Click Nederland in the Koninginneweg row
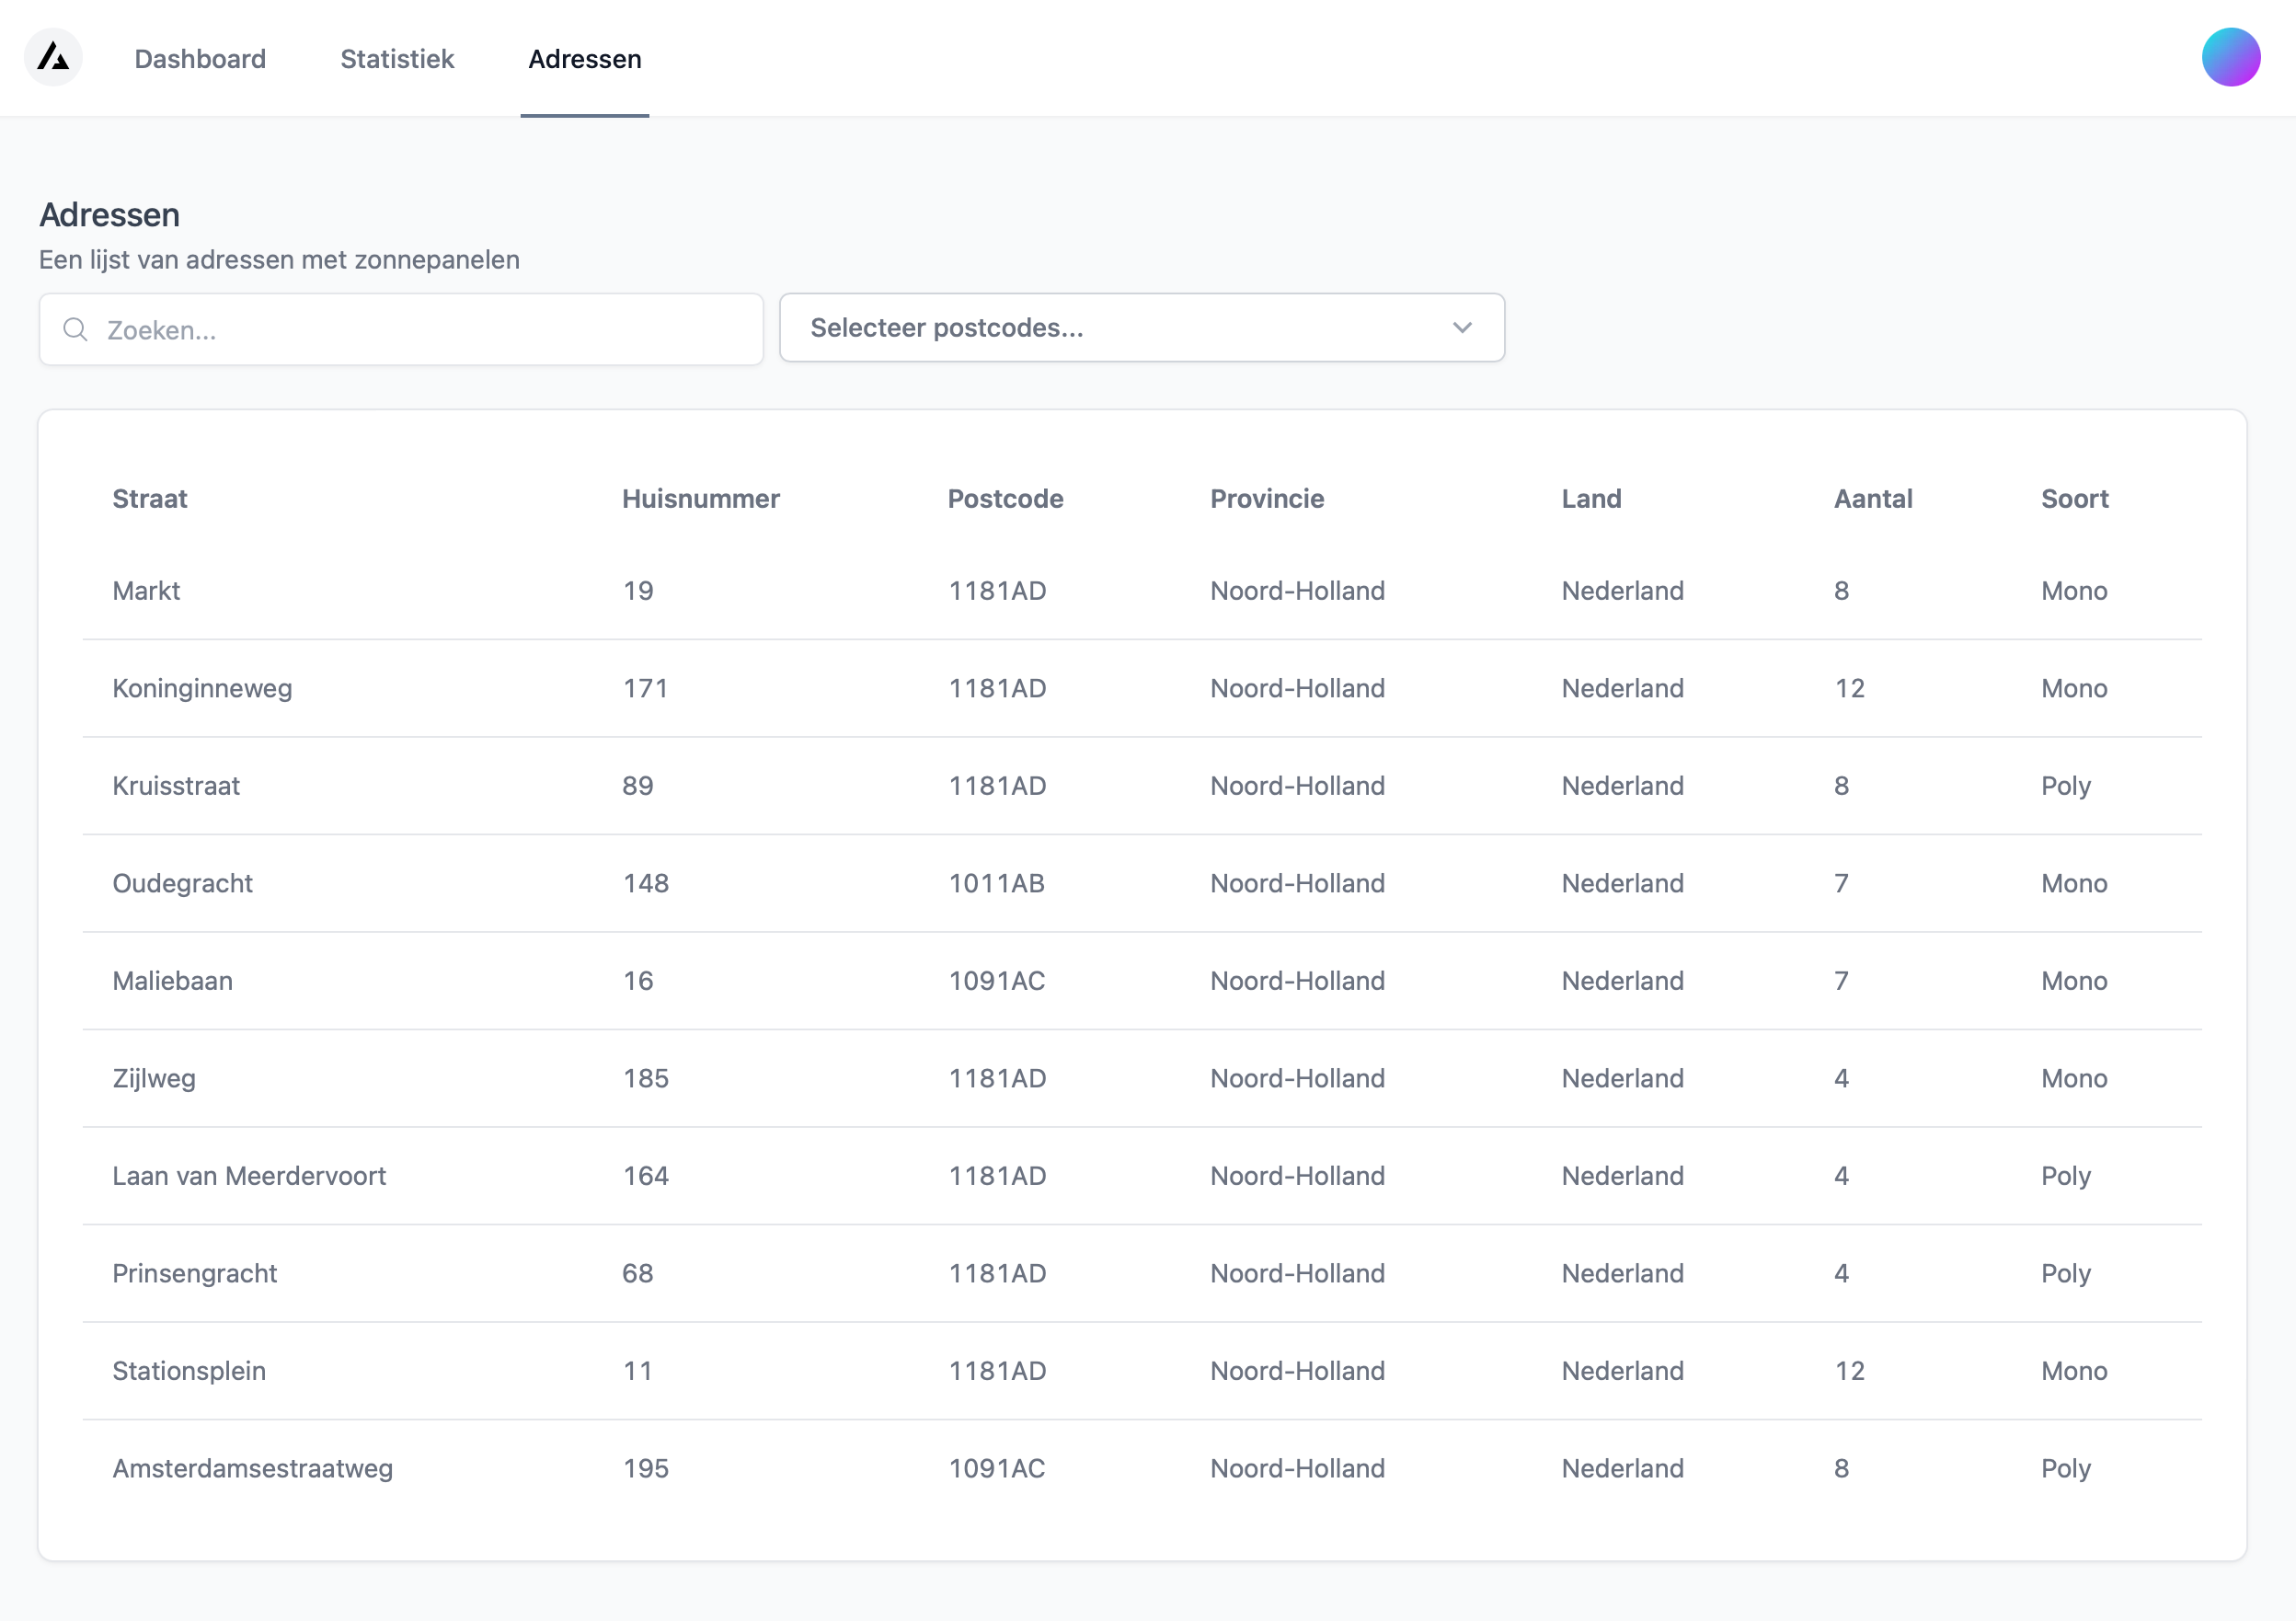Image resolution: width=2296 pixels, height=1621 pixels. (1622, 689)
